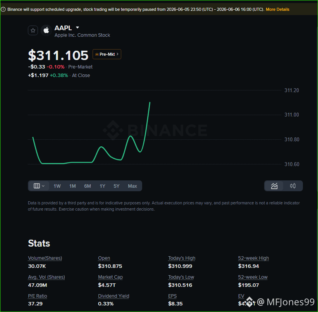Click the $4.57T market cap value

[x=107, y=285]
